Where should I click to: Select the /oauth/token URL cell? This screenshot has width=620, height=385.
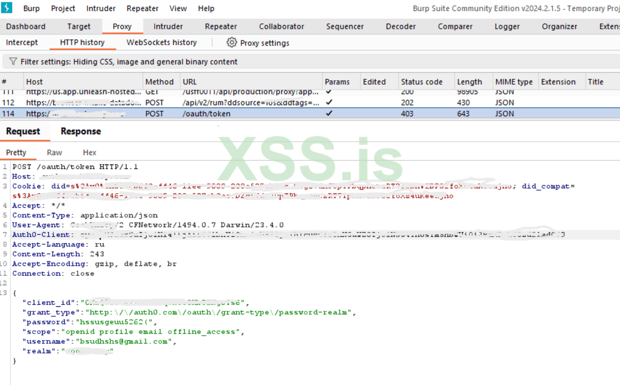click(206, 114)
